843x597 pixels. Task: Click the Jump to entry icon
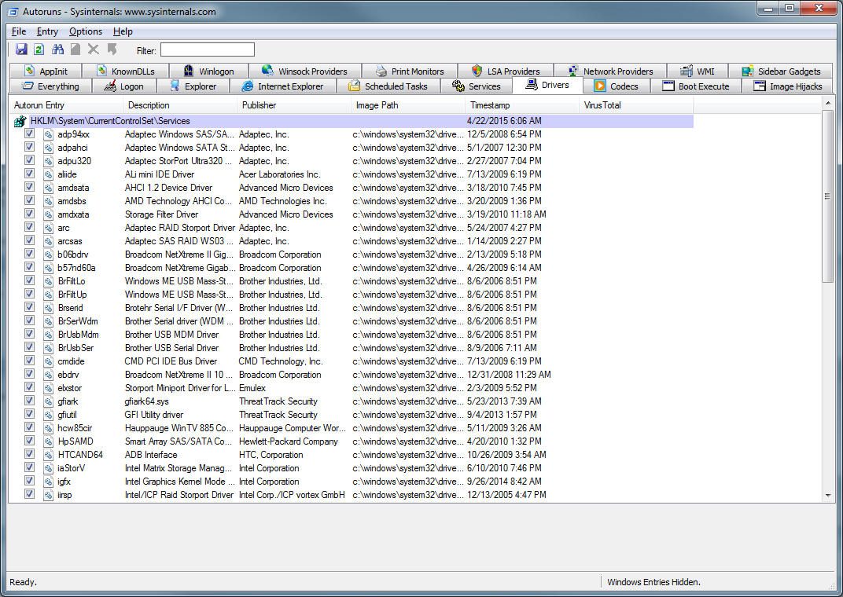112,49
